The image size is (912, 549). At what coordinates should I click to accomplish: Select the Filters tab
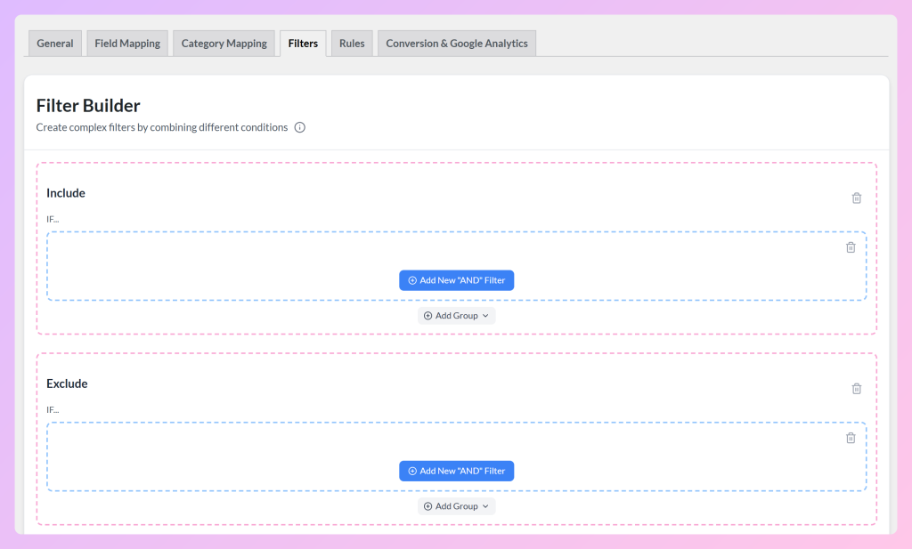[x=303, y=44]
